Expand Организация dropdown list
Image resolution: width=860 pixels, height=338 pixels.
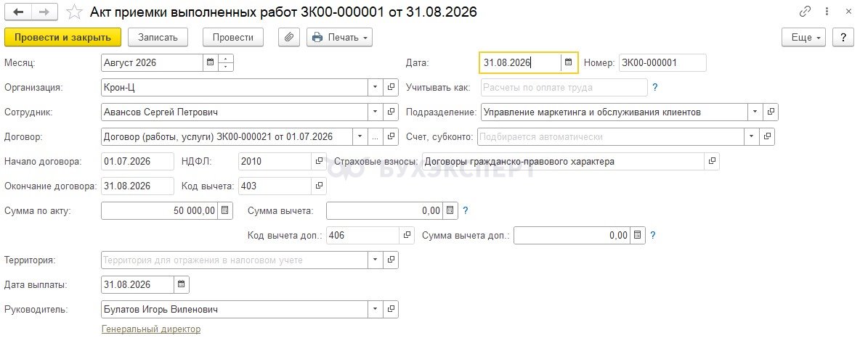point(375,87)
